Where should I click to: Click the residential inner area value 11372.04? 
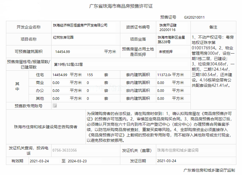[x=164, y=75]
